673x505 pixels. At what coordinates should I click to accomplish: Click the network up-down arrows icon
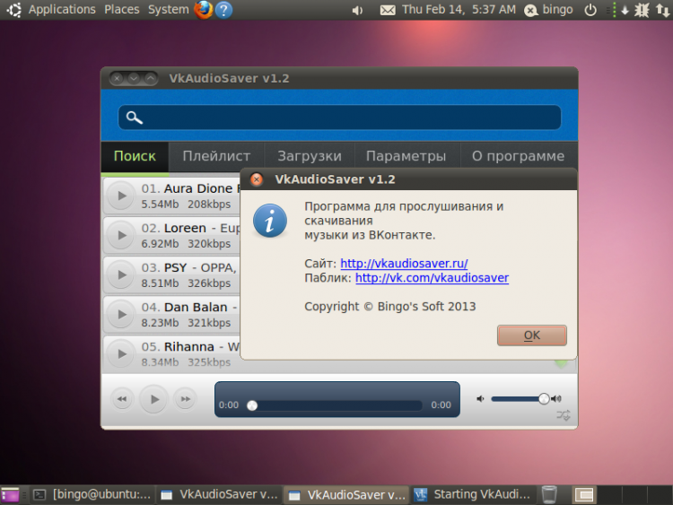pyautogui.click(x=663, y=10)
